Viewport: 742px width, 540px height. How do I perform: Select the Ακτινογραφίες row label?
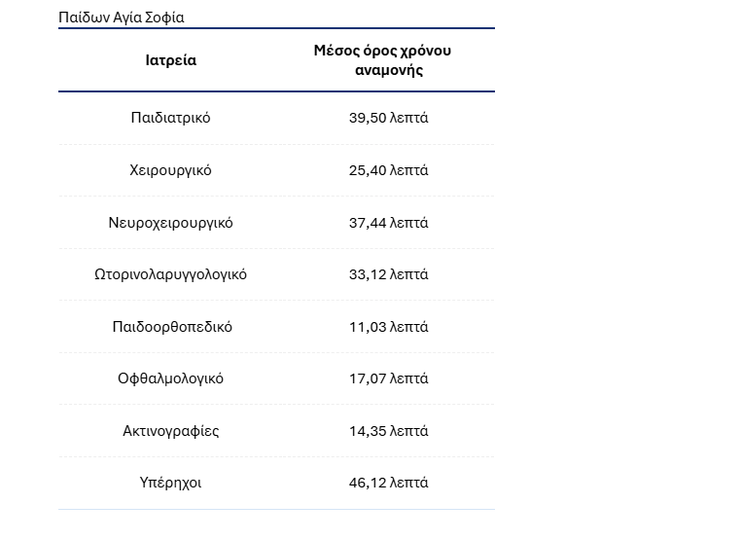point(170,431)
